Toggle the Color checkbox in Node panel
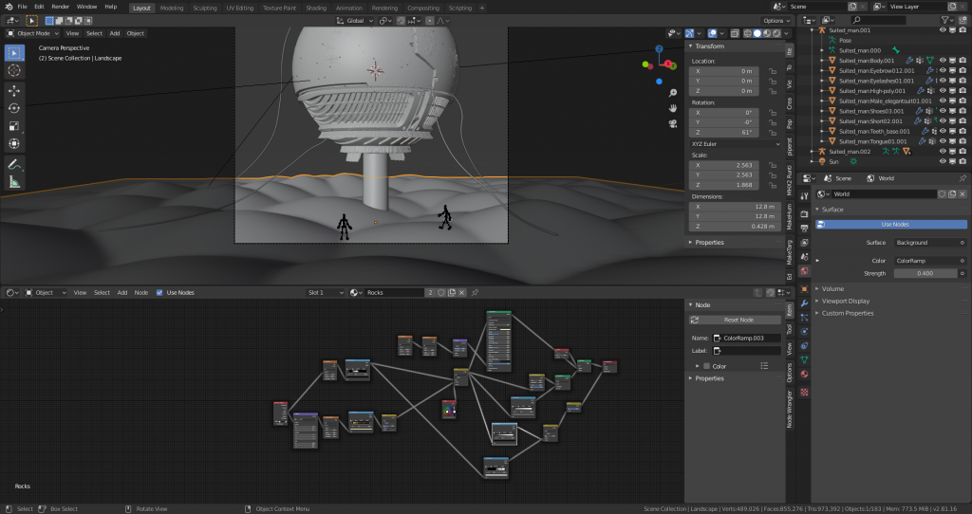972x514 pixels. tap(706, 366)
